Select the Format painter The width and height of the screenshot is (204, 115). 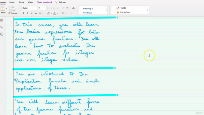click(x=13, y=13)
